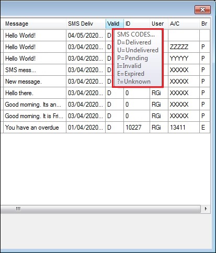Click the account cell 13411
This screenshot has width=216, height=253.
point(184,128)
